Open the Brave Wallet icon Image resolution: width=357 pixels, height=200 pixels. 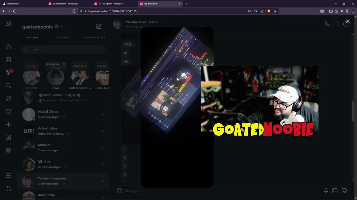(x=336, y=11)
